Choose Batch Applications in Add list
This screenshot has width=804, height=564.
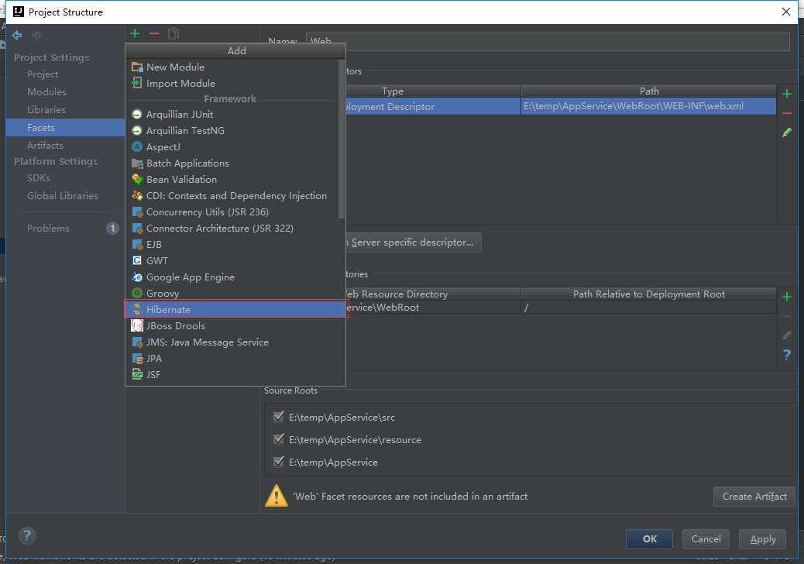coord(235,163)
